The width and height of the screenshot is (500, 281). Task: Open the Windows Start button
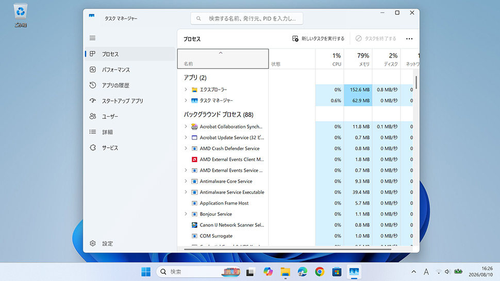pos(146,272)
